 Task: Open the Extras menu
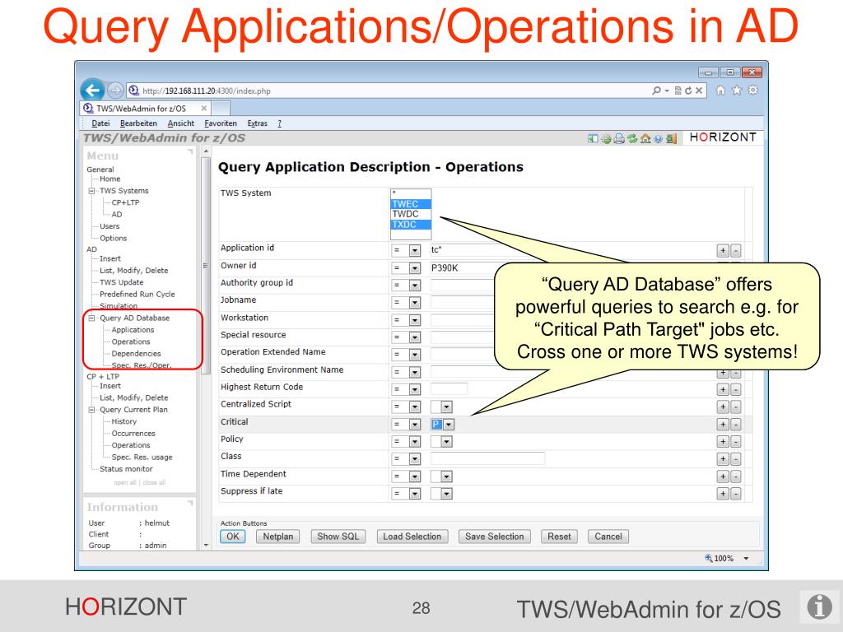(x=257, y=123)
